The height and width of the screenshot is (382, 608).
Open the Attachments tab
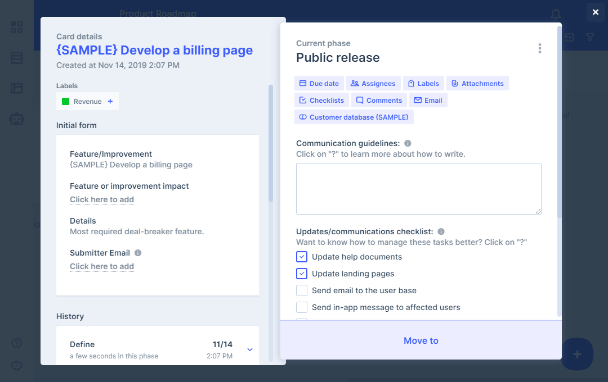point(477,84)
